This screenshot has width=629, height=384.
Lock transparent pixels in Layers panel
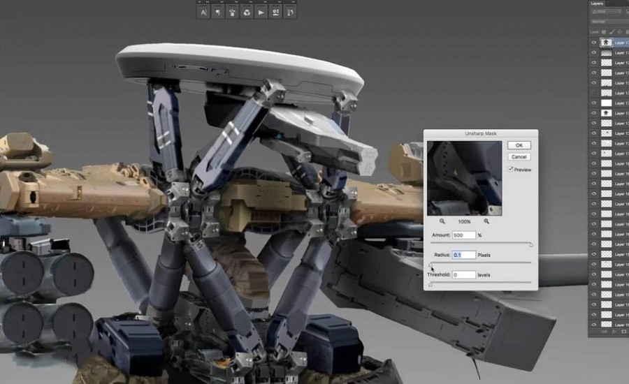pyautogui.click(x=604, y=32)
